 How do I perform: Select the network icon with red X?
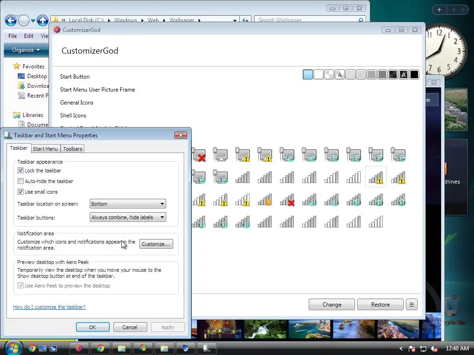tap(199, 154)
